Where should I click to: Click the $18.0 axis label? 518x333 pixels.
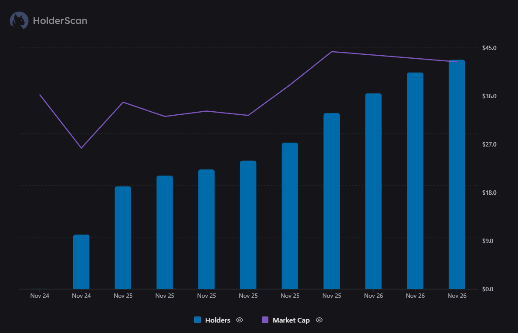coord(490,193)
